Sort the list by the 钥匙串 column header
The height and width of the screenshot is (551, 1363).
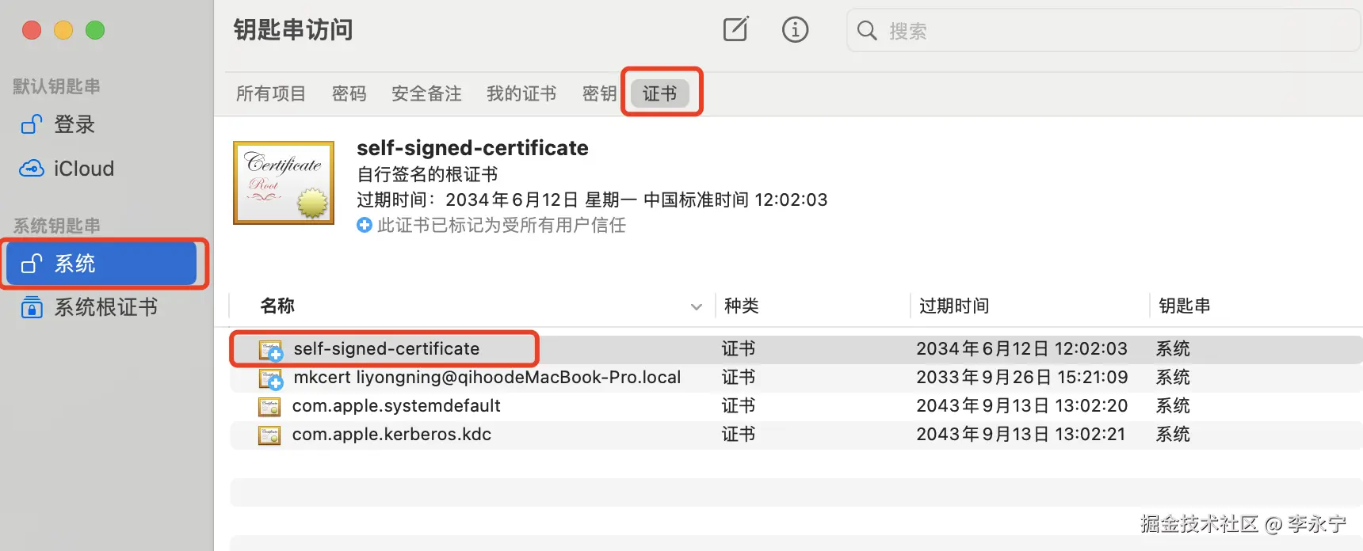[x=1184, y=306]
